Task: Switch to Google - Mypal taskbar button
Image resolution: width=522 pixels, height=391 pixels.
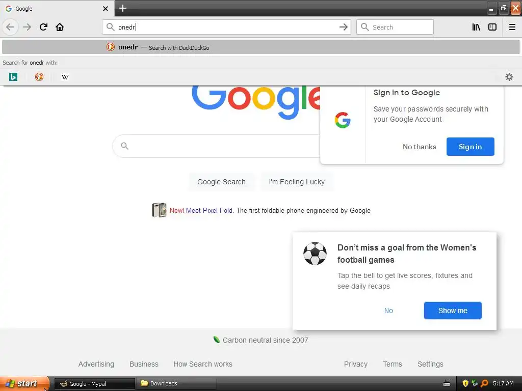Action: [94, 384]
